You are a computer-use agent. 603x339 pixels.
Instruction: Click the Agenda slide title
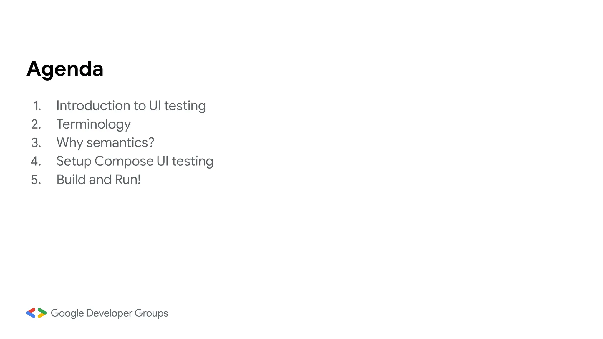click(x=65, y=69)
